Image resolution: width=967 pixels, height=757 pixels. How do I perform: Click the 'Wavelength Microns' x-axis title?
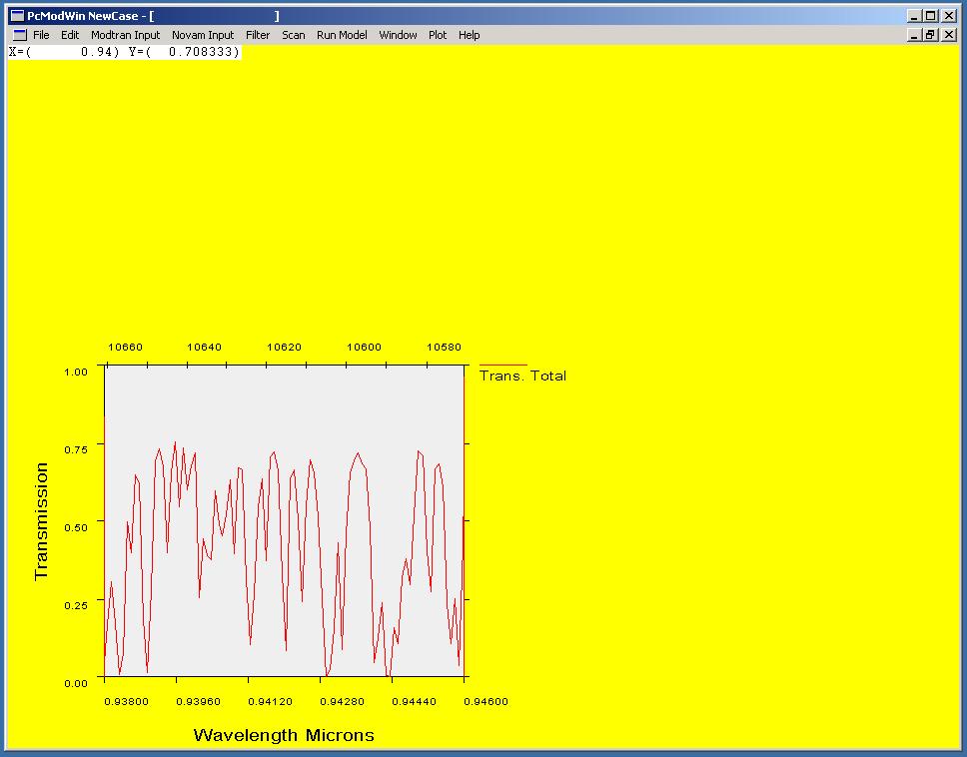pos(284,735)
